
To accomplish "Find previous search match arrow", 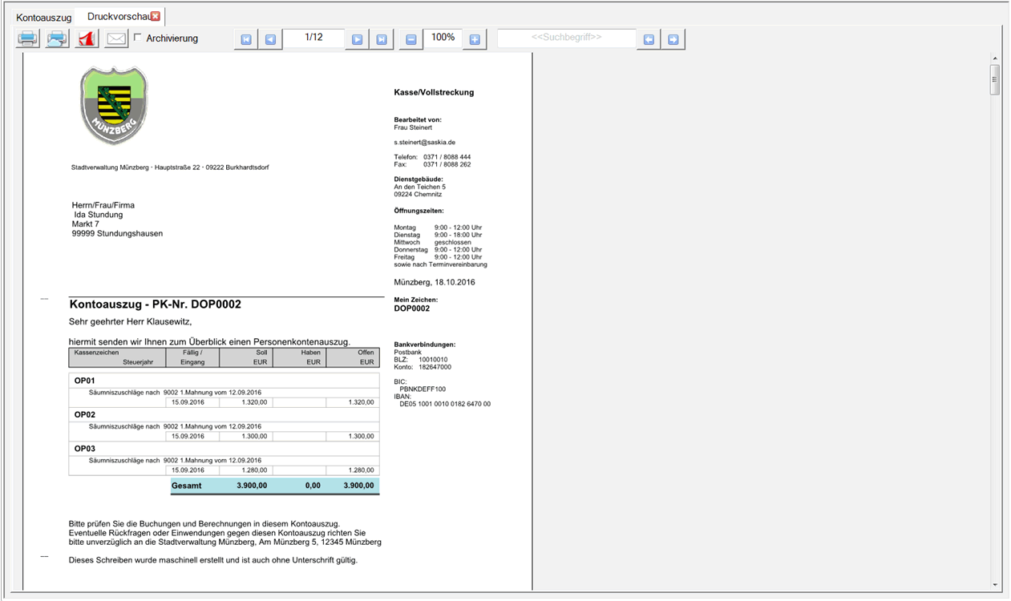I will (649, 39).
